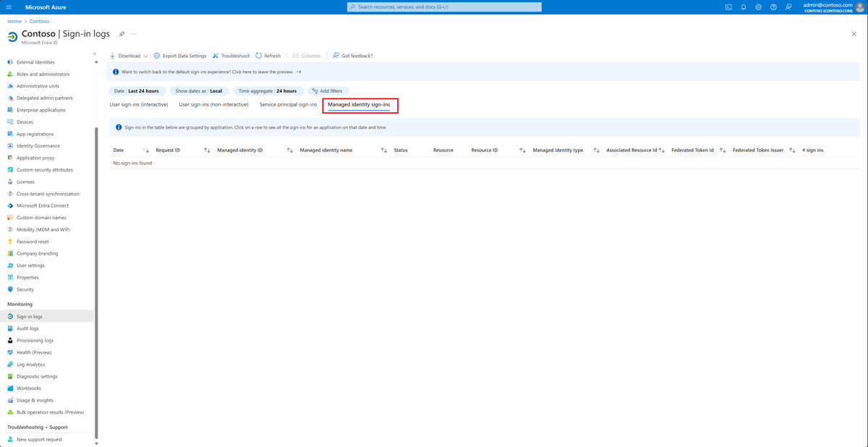The width and height of the screenshot is (868, 447).
Task: Go to the Contoso breadcrumb link
Action: click(39, 22)
